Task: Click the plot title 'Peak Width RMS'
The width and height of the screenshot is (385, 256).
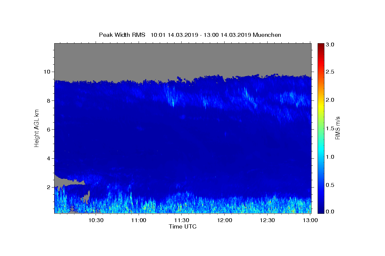Action: [x=122, y=35]
